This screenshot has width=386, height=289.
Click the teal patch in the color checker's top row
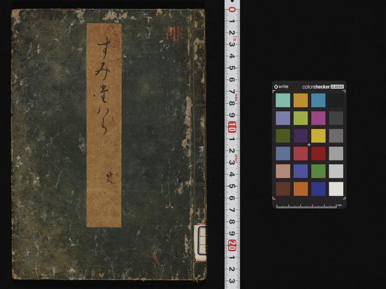tap(283, 100)
